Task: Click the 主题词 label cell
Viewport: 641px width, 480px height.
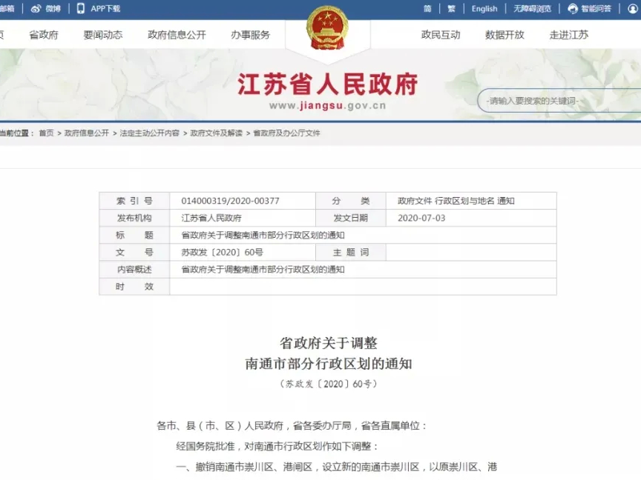Action: click(x=351, y=253)
